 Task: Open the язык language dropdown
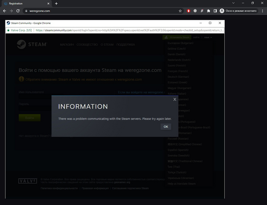click(x=208, y=37)
